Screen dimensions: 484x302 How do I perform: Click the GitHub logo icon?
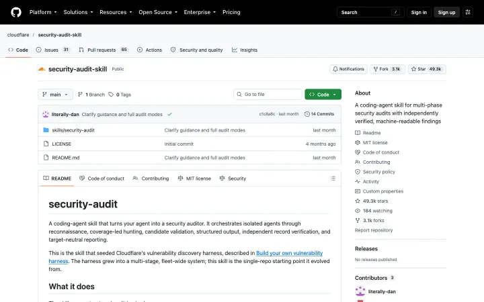[16, 12]
